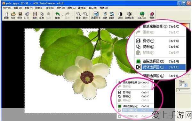Click the 旋转 (Rotate) toolbar icon
The image size is (192, 121).
(x=105, y=15)
